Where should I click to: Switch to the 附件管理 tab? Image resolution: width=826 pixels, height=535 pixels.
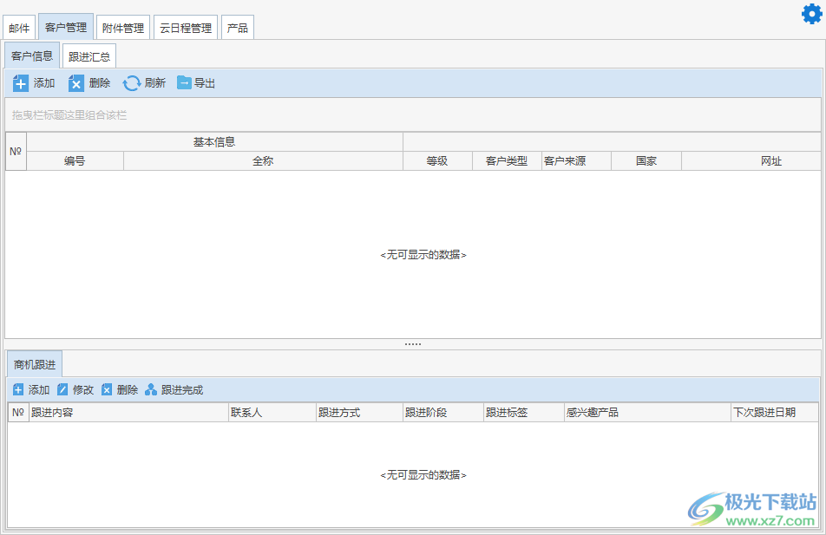click(122, 27)
